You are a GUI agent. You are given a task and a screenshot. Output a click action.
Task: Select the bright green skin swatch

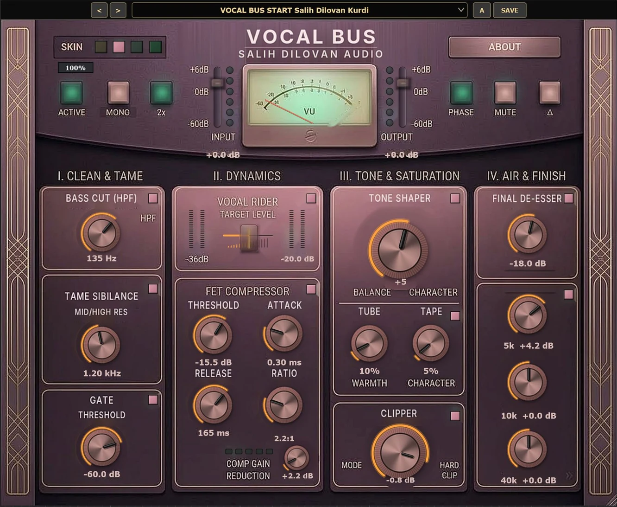pyautogui.click(x=156, y=47)
